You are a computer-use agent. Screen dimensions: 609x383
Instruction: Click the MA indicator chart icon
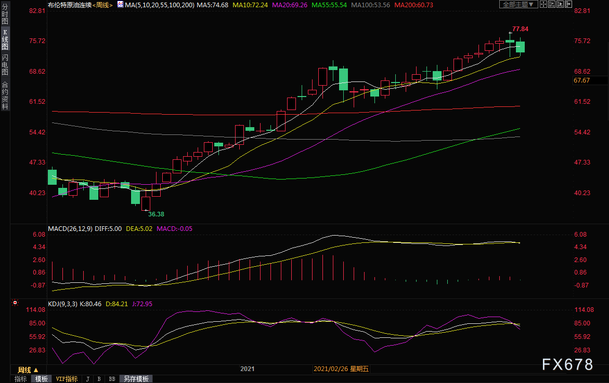[120, 5]
